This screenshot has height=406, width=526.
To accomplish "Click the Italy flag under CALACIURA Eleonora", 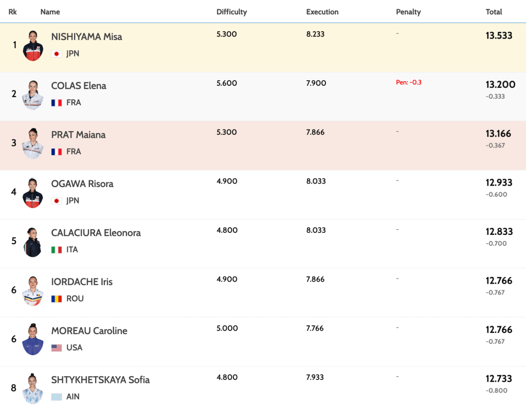I will [x=57, y=250].
